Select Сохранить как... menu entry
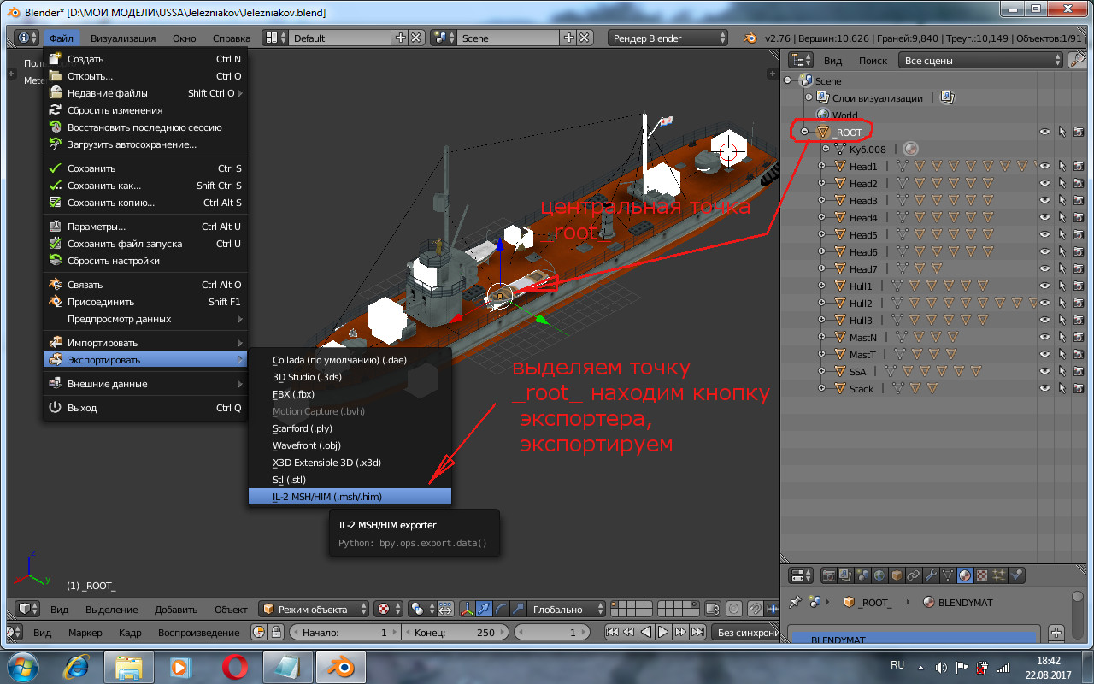This screenshot has height=684, width=1094. 145,186
